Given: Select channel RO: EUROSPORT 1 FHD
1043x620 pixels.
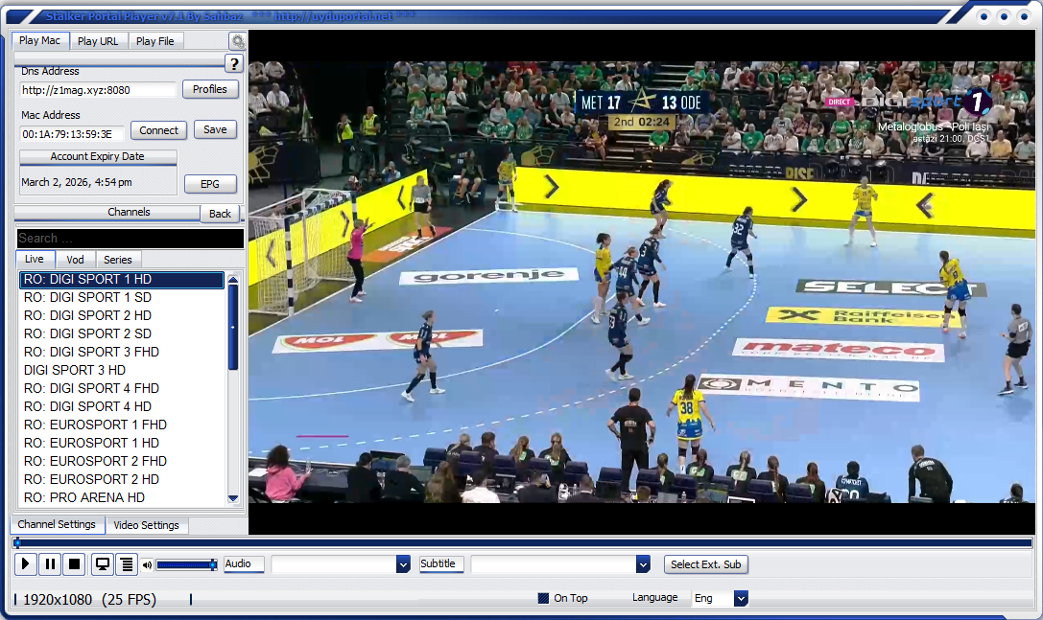Looking at the screenshot, I should 122,425.
